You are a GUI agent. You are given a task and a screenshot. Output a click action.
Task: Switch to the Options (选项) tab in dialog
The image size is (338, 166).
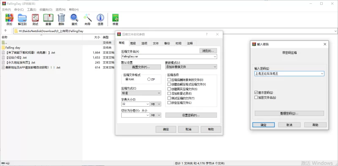pos(144,43)
